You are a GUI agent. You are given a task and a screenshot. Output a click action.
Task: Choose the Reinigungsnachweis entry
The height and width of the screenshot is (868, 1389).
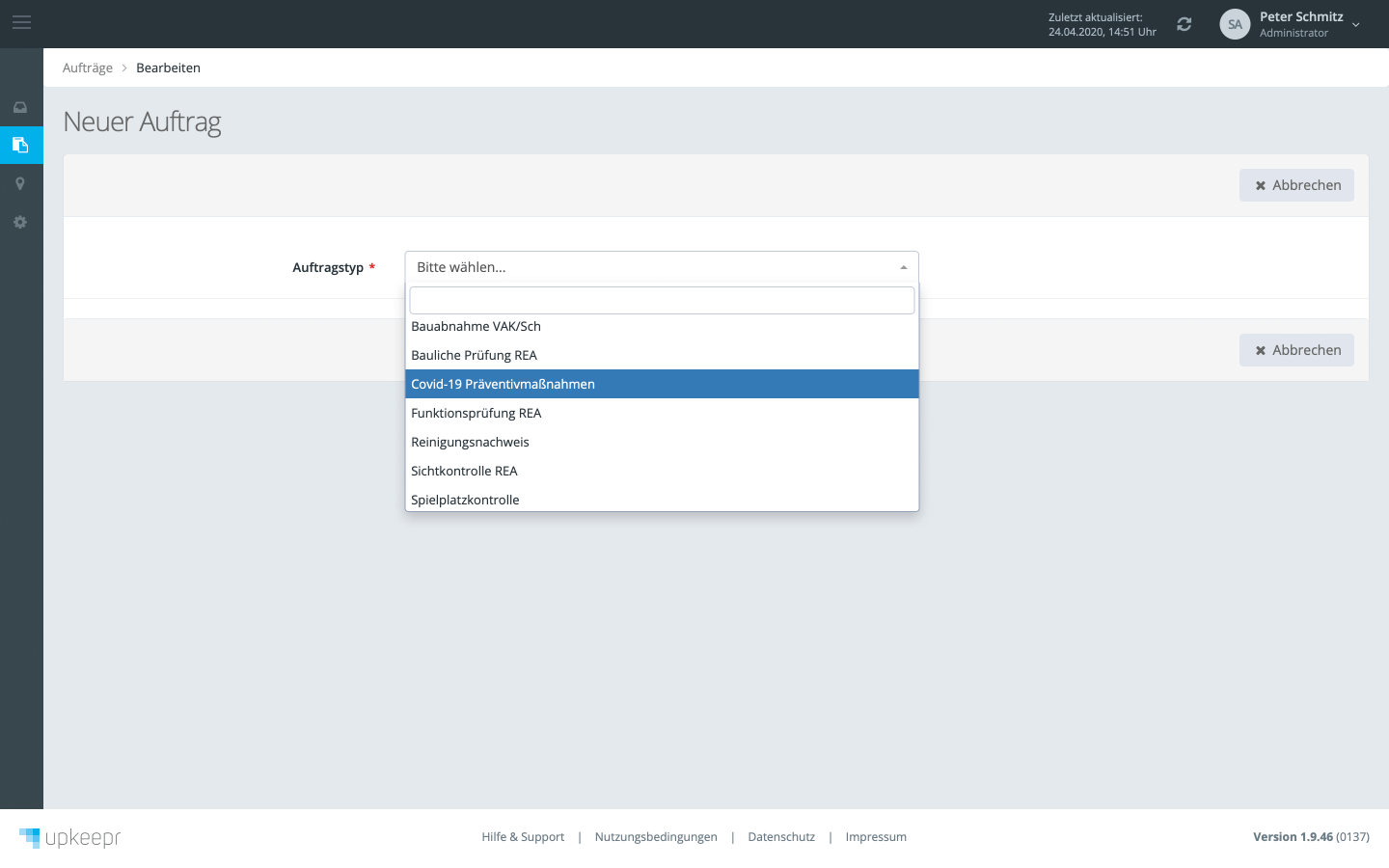point(470,443)
